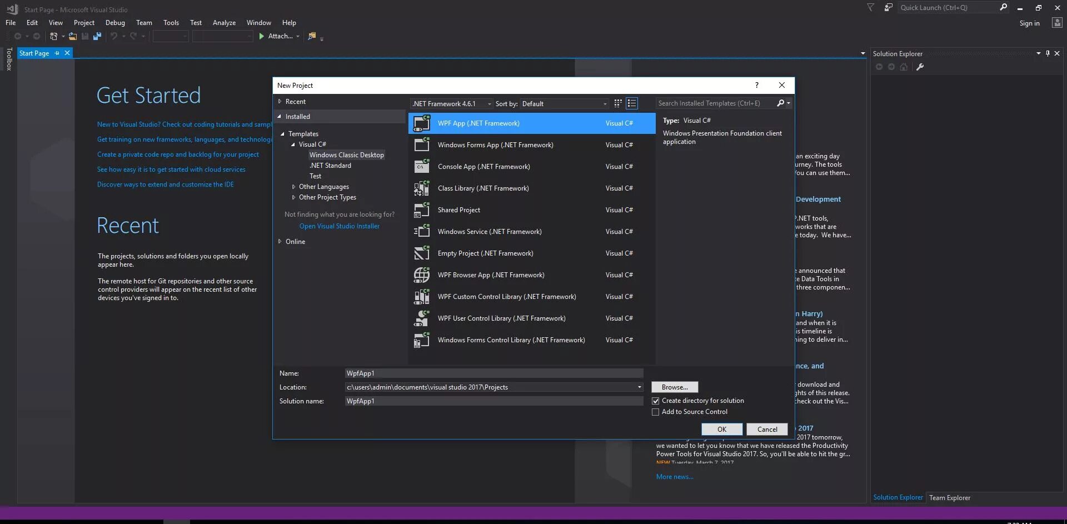Click the pin icon on Start Page tab
Screen dimensions: 1067x524
[x=57, y=53]
